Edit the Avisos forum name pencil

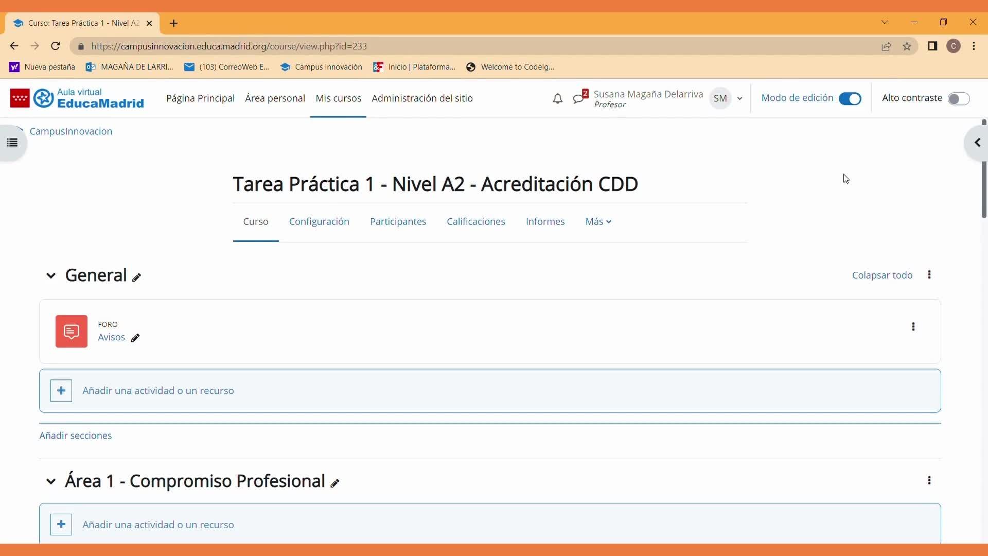tap(135, 338)
